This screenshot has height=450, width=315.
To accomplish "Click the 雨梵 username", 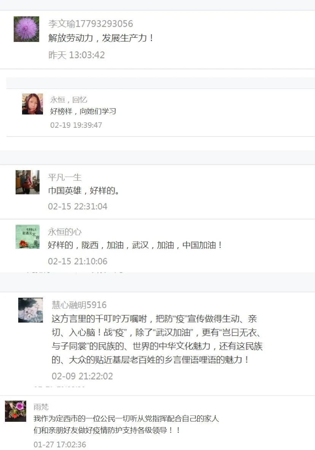I will click(41, 407).
